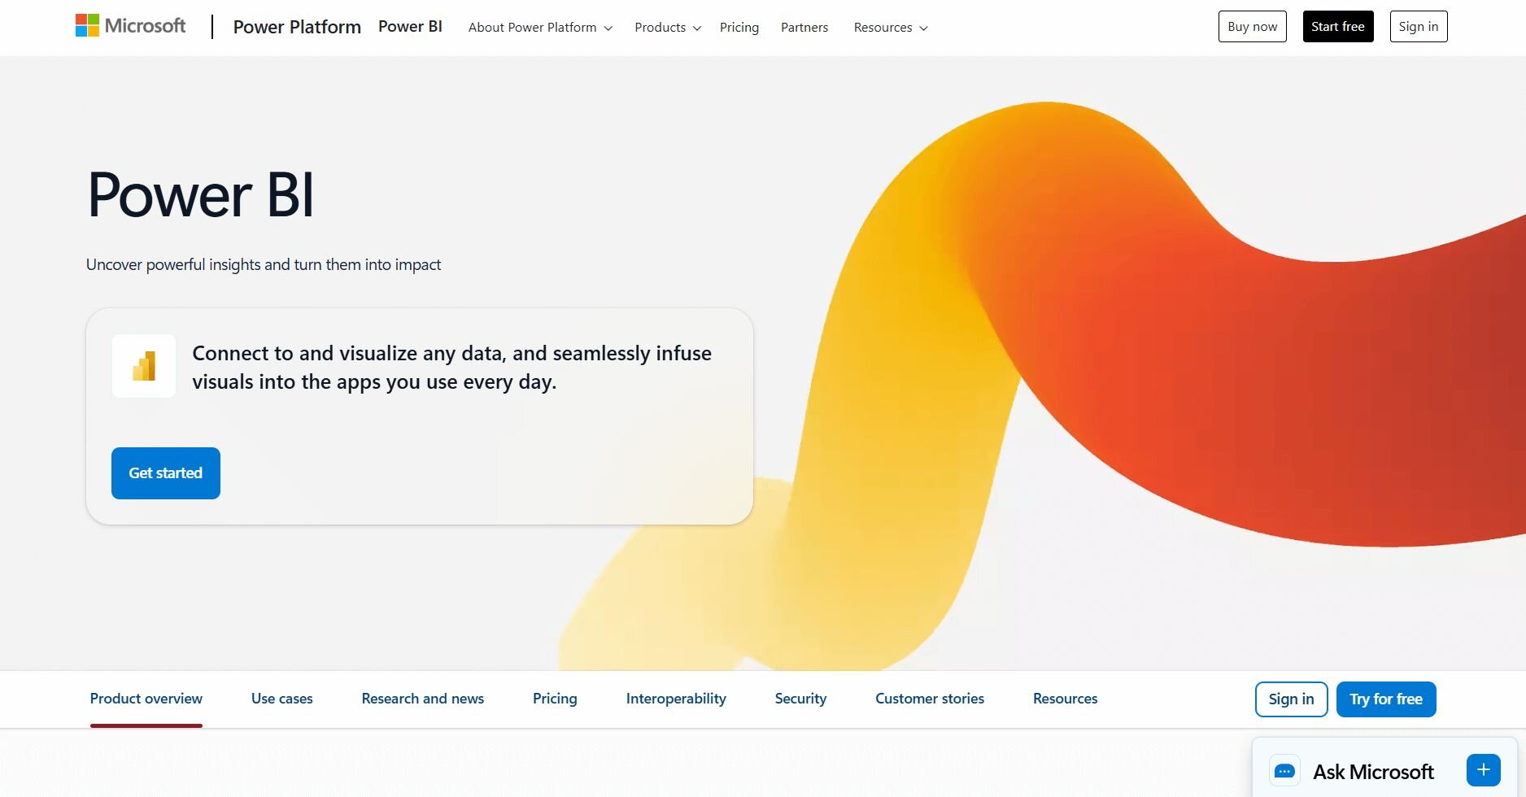
Task: View the Customer stories tab
Action: pos(929,699)
